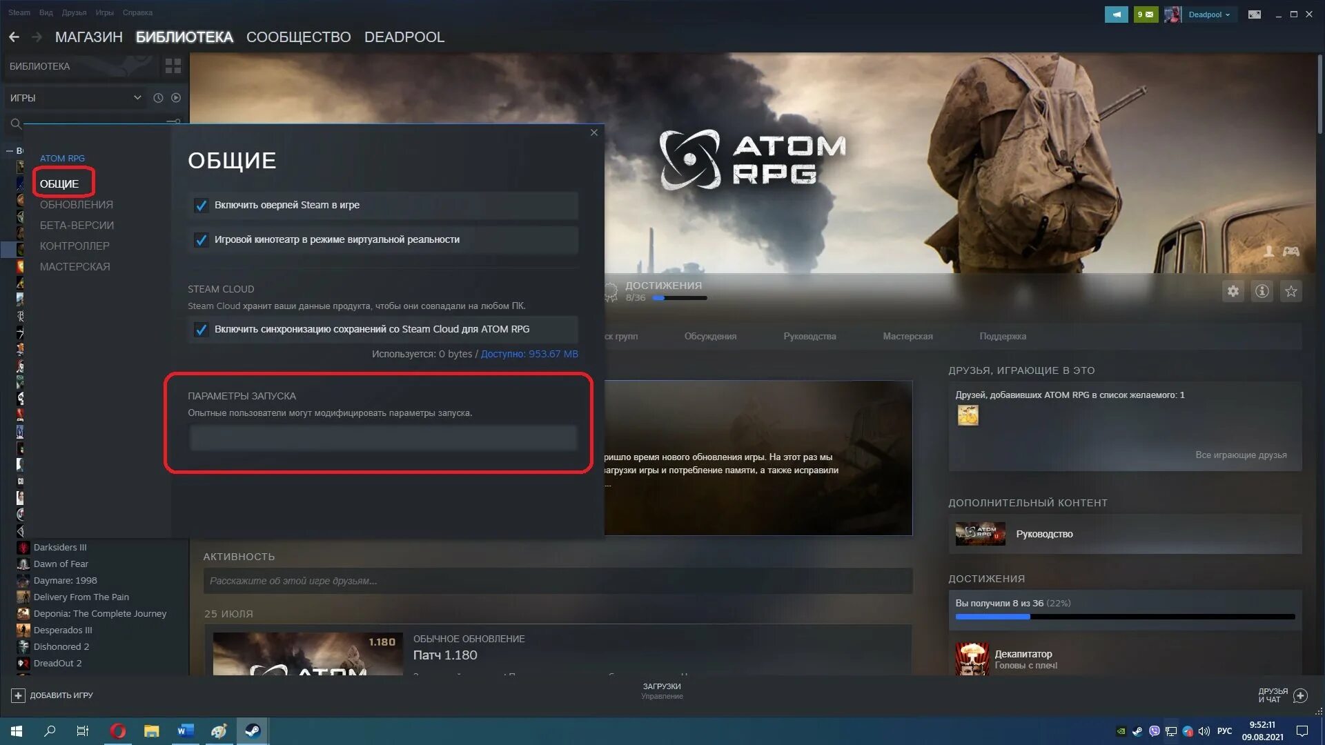Viewport: 1325px width, 745px height.
Task: Toggle VR game theater mode checkbox
Action: 201,240
